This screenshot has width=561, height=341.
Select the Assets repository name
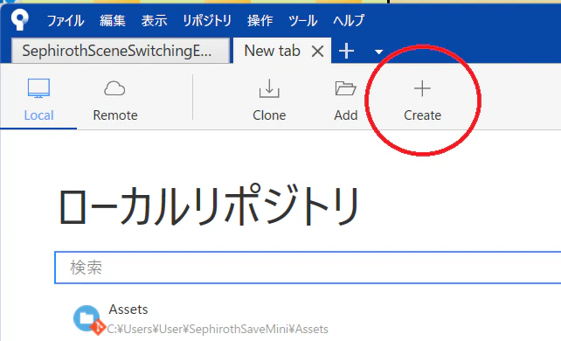click(128, 310)
